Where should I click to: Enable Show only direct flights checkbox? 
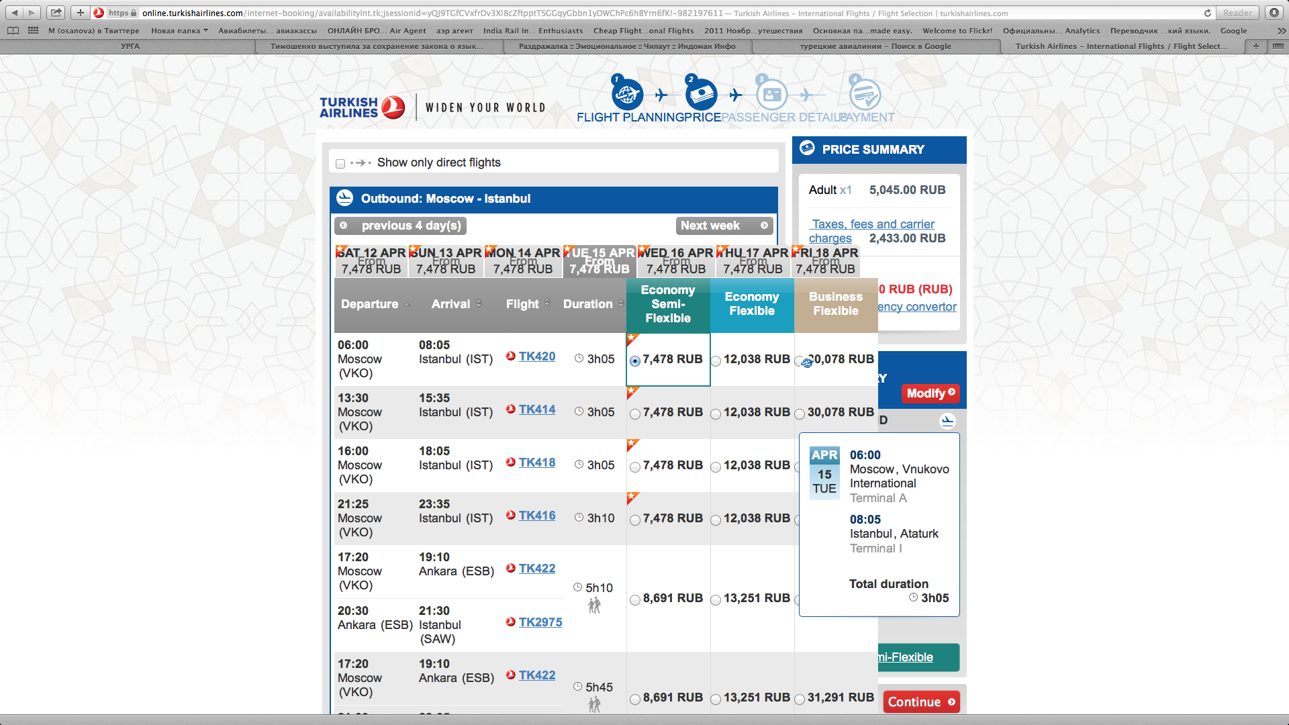tap(340, 163)
